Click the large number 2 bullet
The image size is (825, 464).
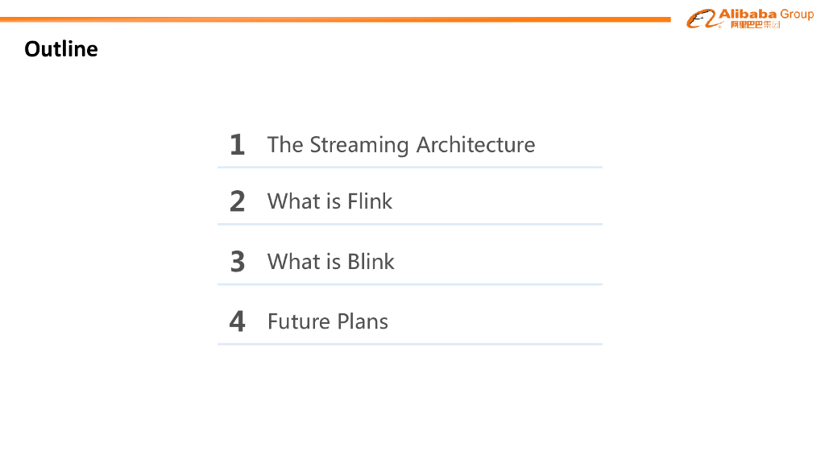[x=237, y=201]
